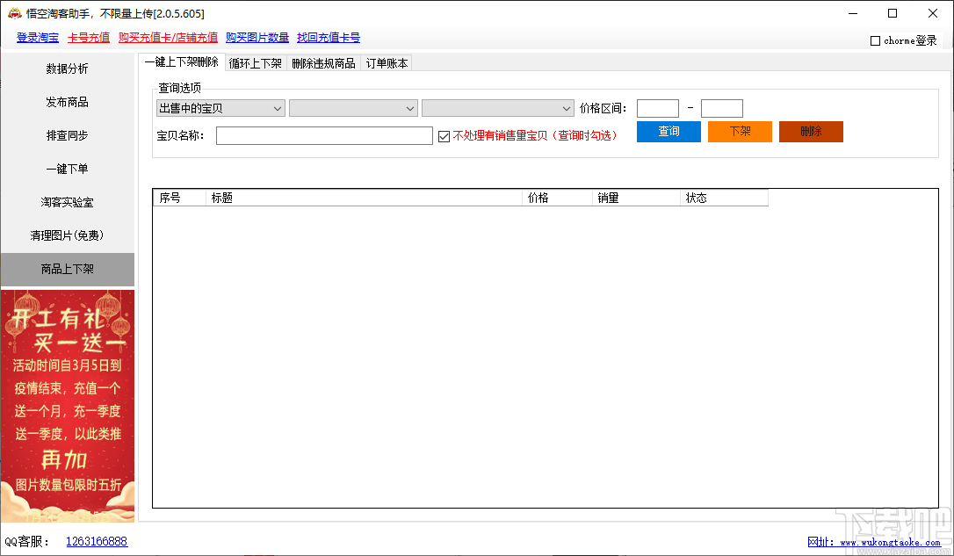Click the orange 下架 button

click(740, 132)
